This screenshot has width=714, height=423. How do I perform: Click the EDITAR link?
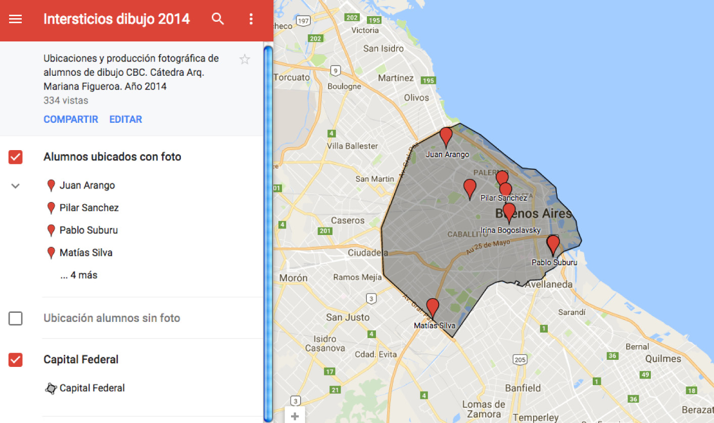click(126, 119)
